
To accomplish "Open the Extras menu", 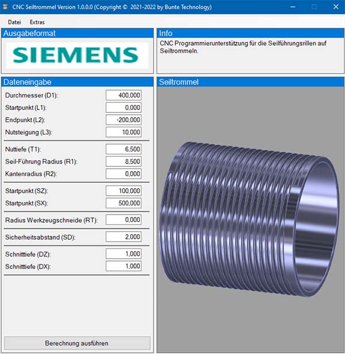I will click(x=37, y=22).
